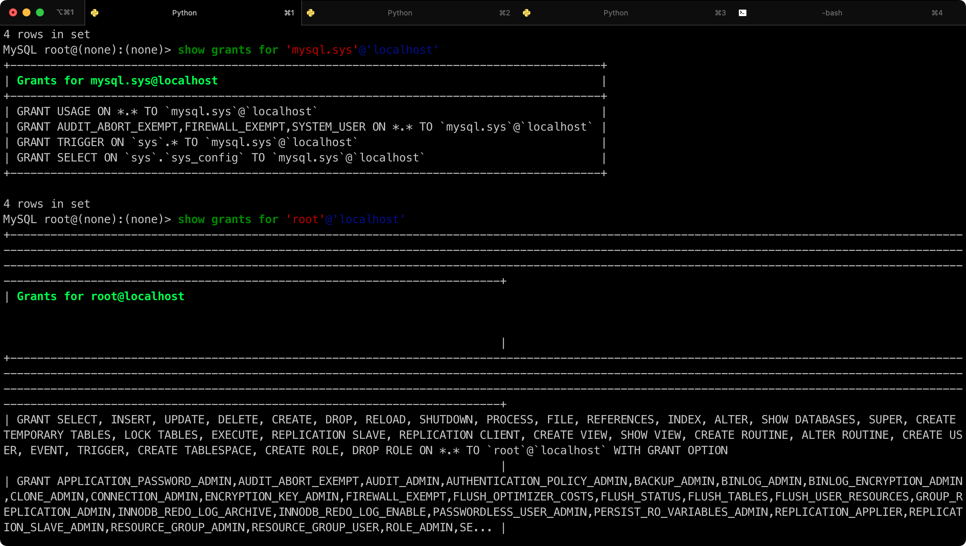This screenshot has height=546, width=966.
Task: Click the show grants for 'mysql.sys' command
Action: click(x=308, y=50)
